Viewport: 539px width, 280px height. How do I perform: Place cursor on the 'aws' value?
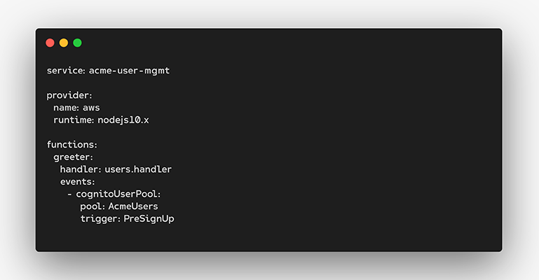pos(92,108)
